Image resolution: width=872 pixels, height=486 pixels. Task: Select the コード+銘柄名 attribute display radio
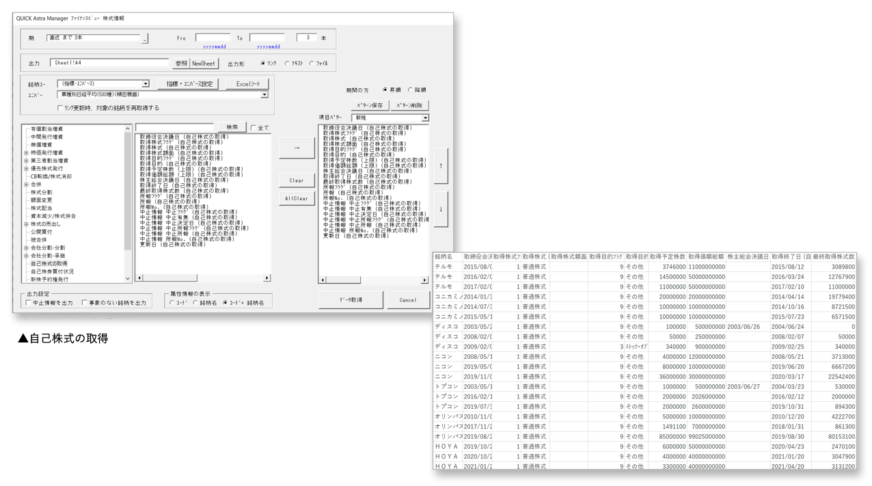[x=226, y=303]
